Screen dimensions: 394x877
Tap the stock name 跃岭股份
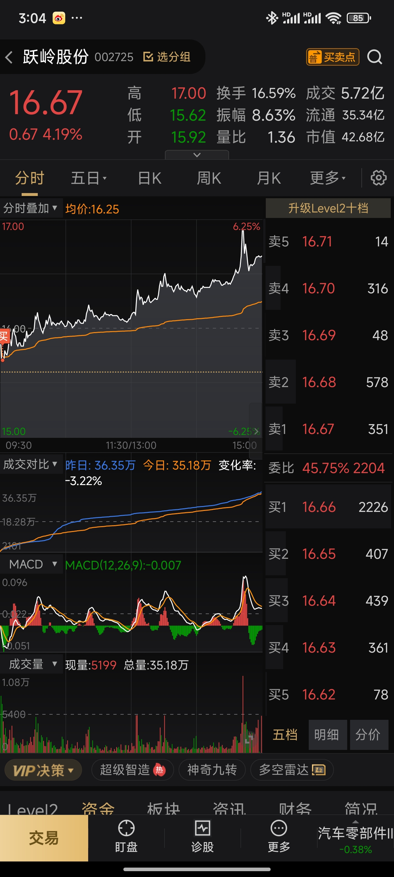point(56,57)
